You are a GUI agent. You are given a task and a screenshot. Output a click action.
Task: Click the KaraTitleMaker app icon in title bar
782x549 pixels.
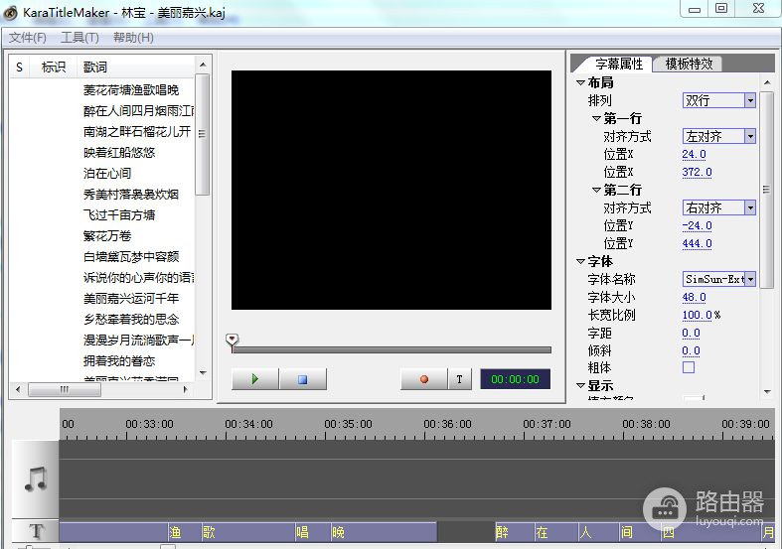tap(11, 9)
